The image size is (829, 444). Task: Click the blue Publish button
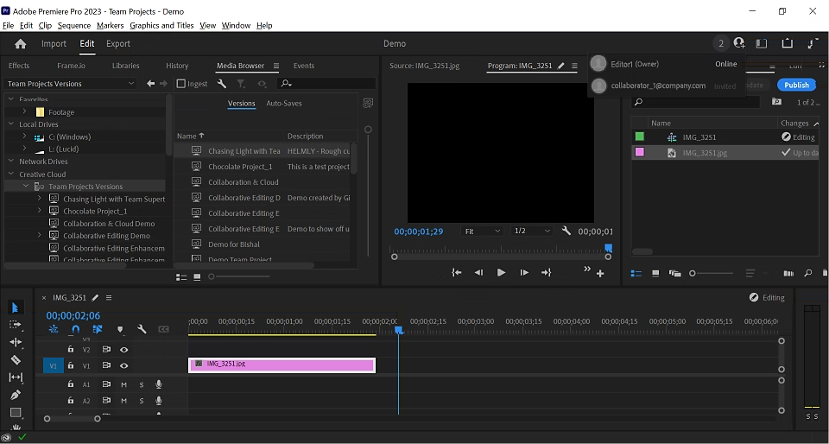[796, 85]
